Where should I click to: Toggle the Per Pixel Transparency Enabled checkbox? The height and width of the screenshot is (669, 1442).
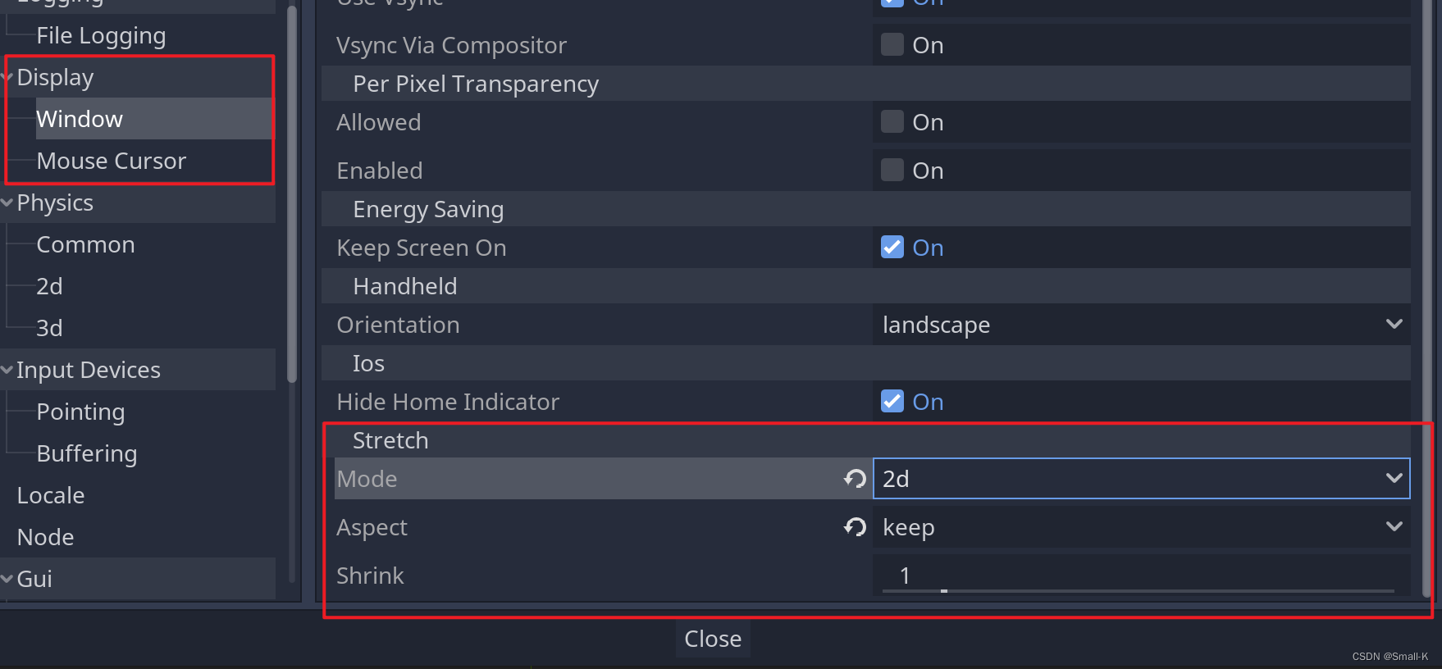pyautogui.click(x=892, y=170)
